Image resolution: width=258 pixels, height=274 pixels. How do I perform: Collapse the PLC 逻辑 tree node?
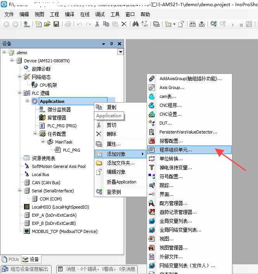(x=19, y=93)
